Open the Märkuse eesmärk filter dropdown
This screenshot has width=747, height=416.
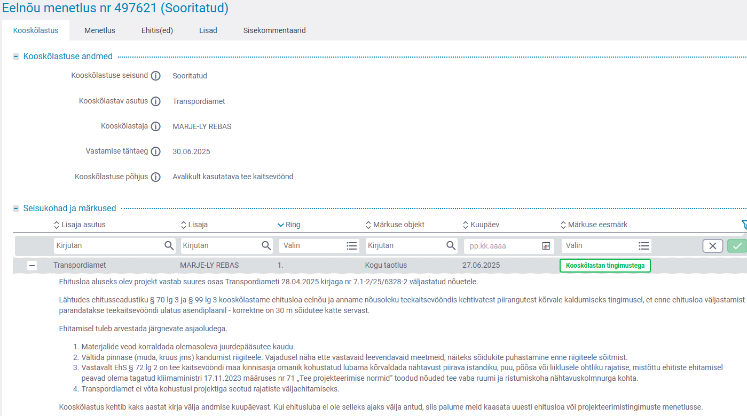click(606, 245)
